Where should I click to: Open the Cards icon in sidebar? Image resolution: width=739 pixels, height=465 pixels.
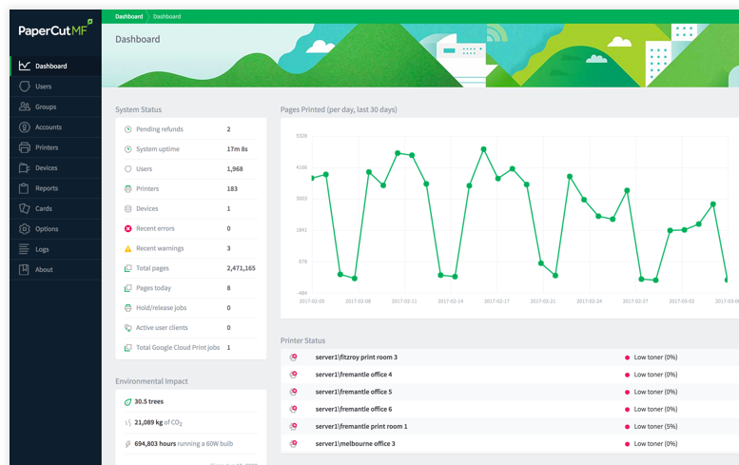(24, 208)
